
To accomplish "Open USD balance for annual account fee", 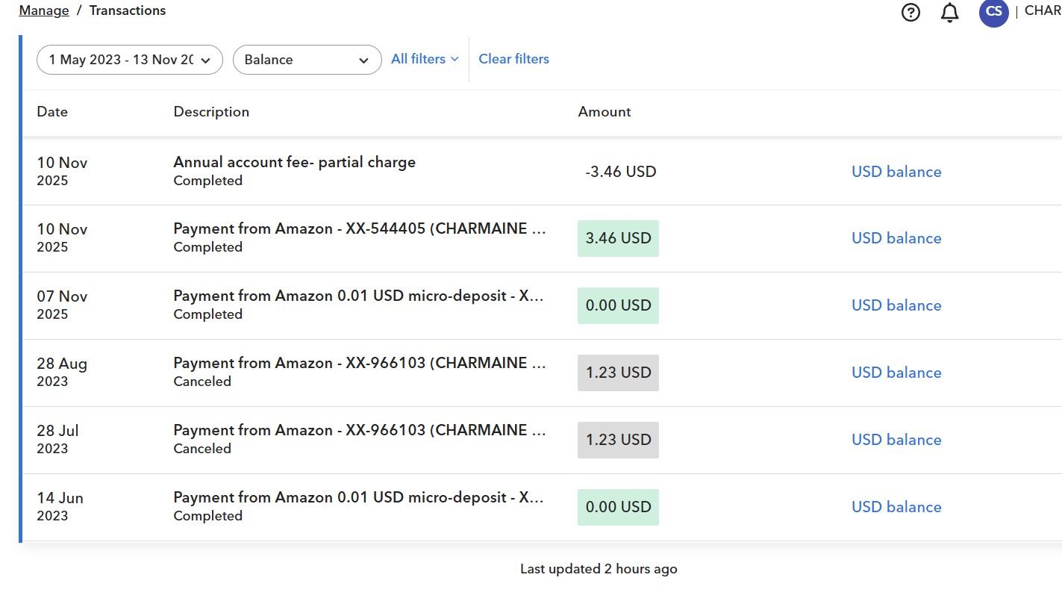I will coord(896,172).
